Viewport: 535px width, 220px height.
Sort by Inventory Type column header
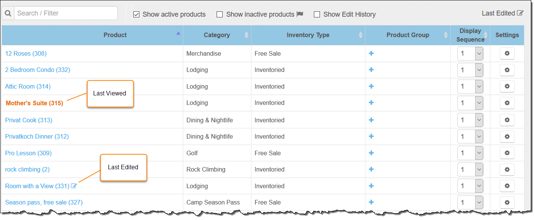click(x=308, y=35)
